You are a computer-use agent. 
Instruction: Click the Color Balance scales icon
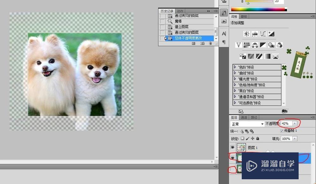tap(255, 45)
